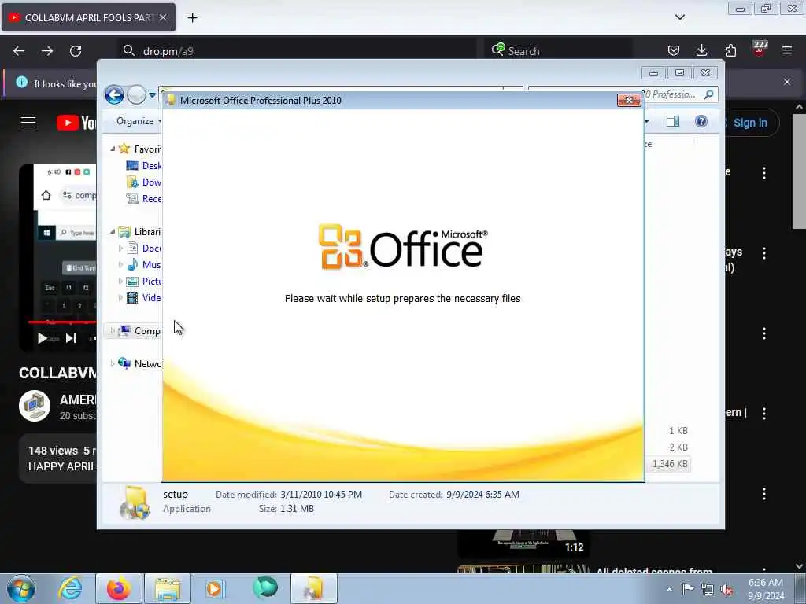Close the COLLABVM APRIL FOOLS tab
806x604 pixels.
(163, 17)
